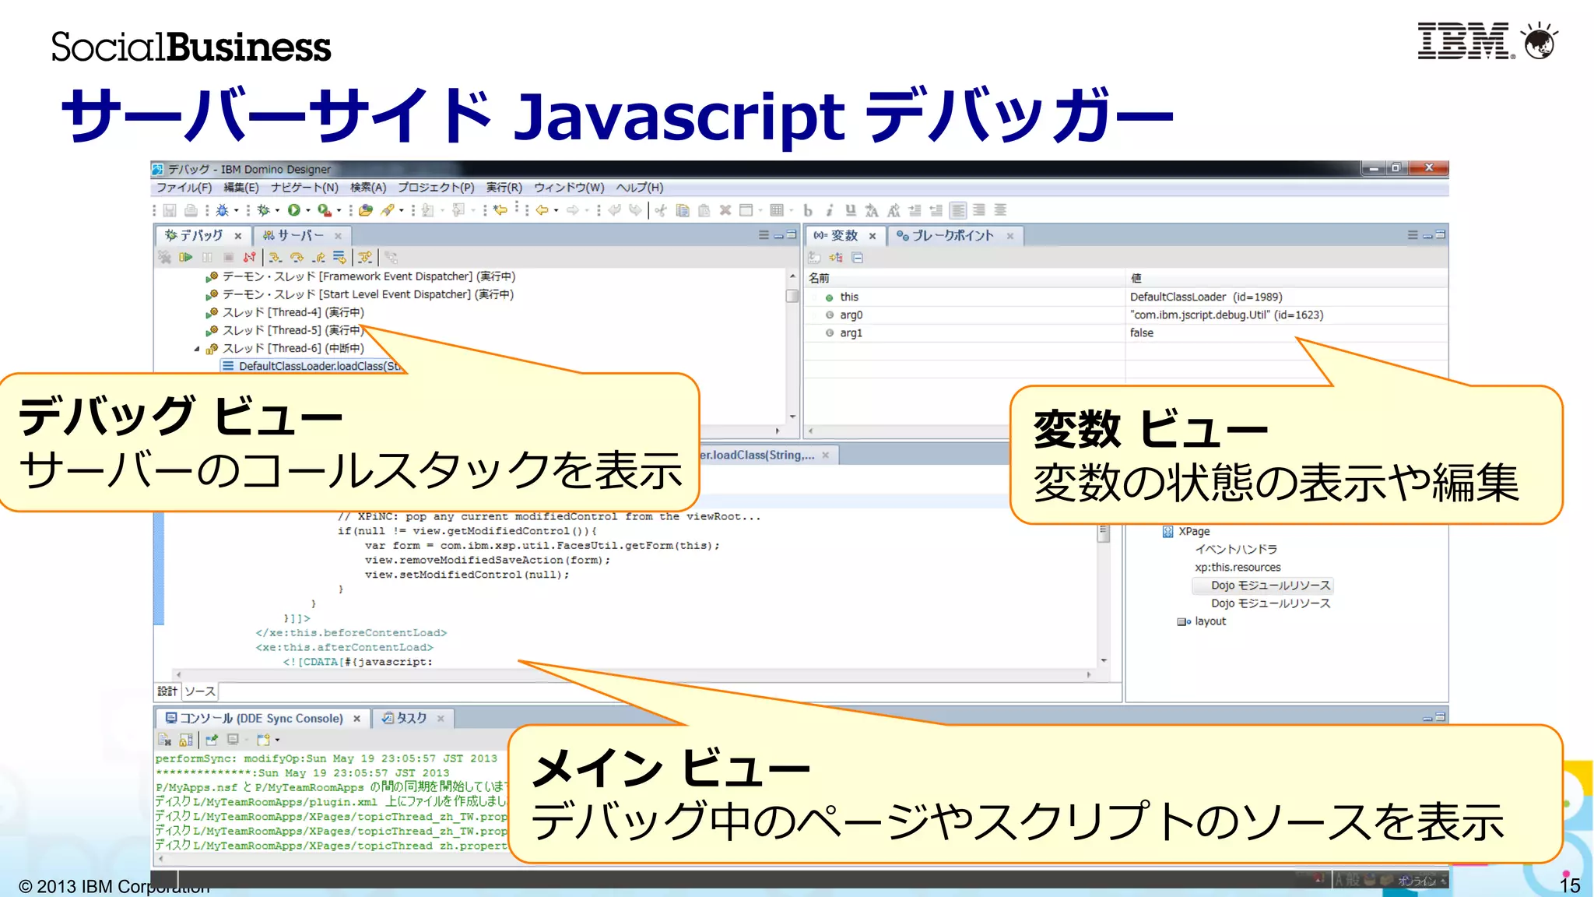Click the Open Console icon in the console toolbar
Screen dimensions: 1594x897
(x=263, y=740)
